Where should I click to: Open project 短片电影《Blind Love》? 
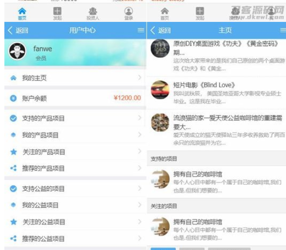[217, 93]
